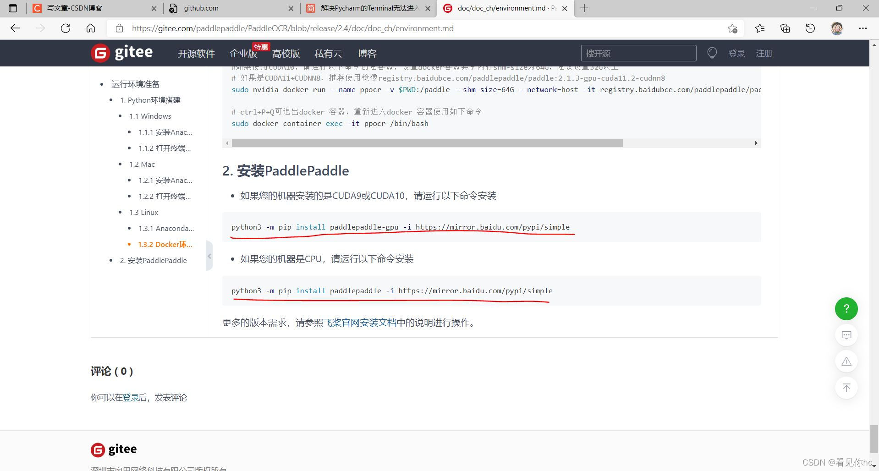Close the environment.md tab
Image resolution: width=879 pixels, height=471 pixels.
tap(565, 8)
